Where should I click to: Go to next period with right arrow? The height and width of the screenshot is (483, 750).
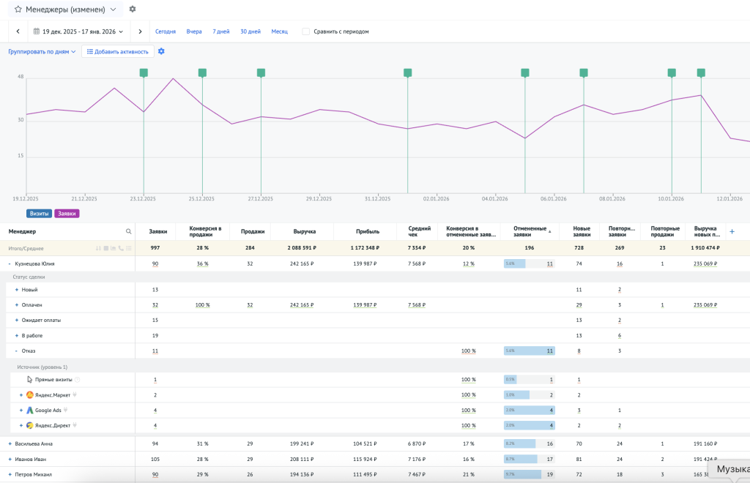(x=140, y=31)
